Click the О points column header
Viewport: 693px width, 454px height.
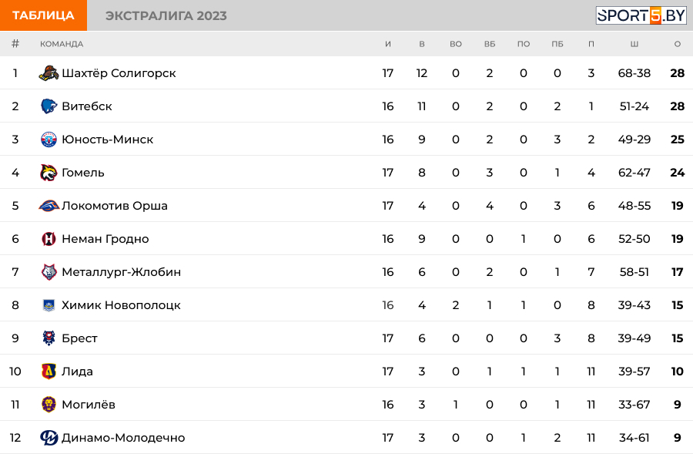pyautogui.click(x=678, y=44)
